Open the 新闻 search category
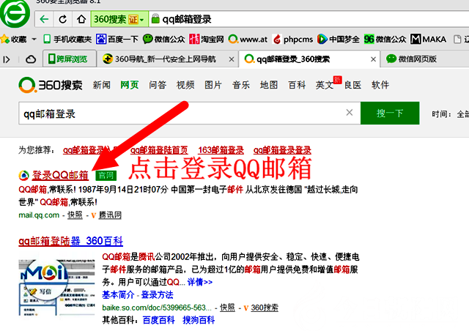 (x=101, y=85)
